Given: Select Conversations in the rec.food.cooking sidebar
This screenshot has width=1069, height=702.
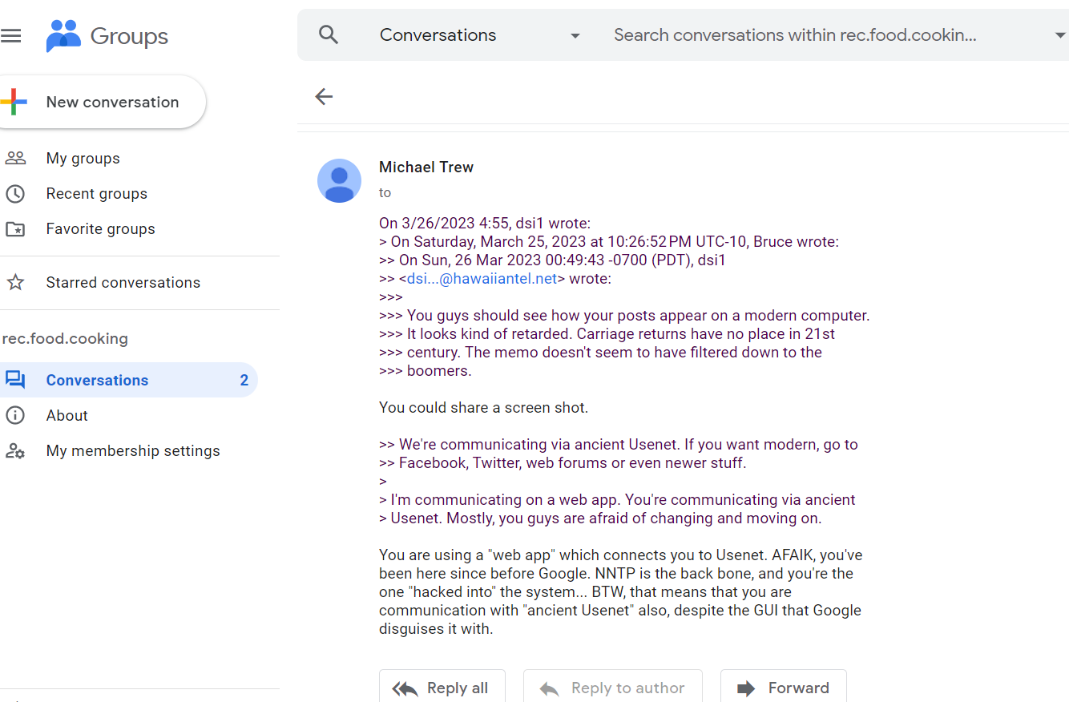Looking at the screenshot, I should [97, 380].
